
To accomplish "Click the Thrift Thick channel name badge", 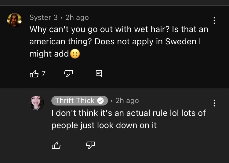I will (x=80, y=101).
